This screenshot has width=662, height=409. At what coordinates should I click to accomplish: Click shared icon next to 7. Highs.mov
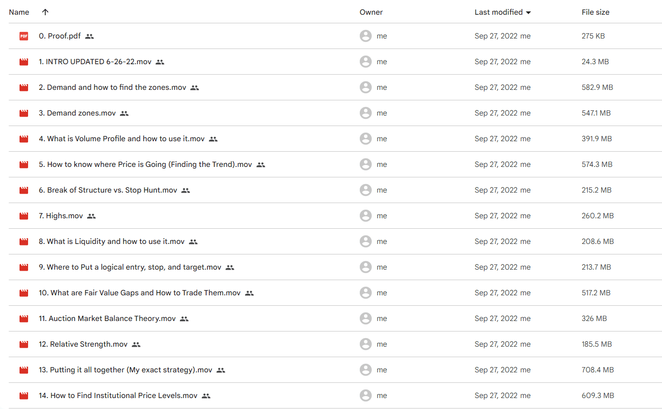click(91, 216)
